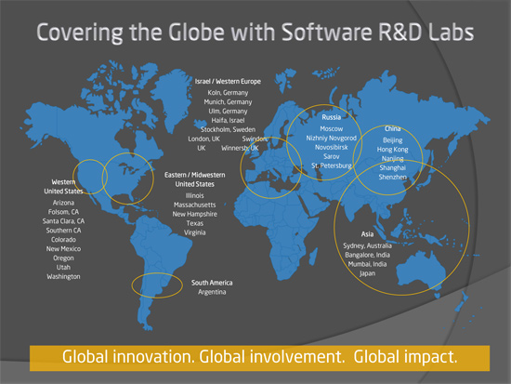Select 'Stockholm, Sweden' text
Screen dimensions: 511x384
228,129
